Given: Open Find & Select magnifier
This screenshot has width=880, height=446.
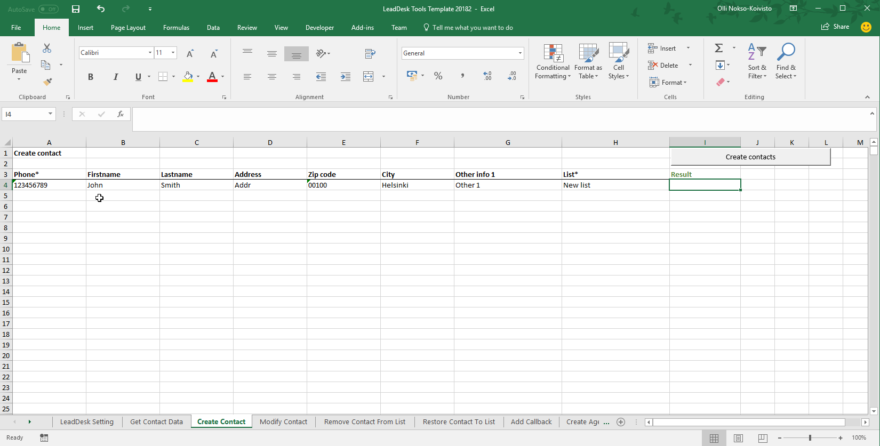Looking at the screenshot, I should click(x=786, y=61).
